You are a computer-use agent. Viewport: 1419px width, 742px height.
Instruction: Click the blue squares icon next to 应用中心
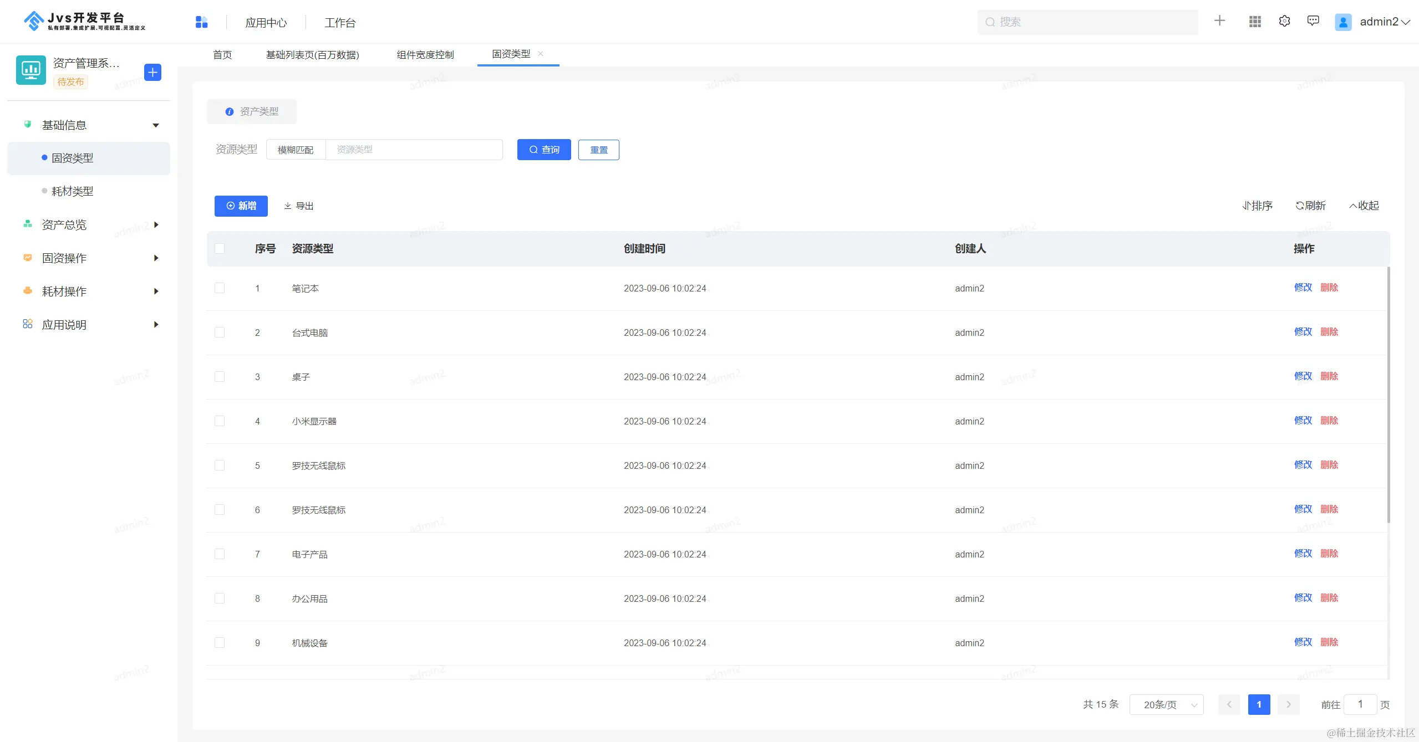(201, 22)
